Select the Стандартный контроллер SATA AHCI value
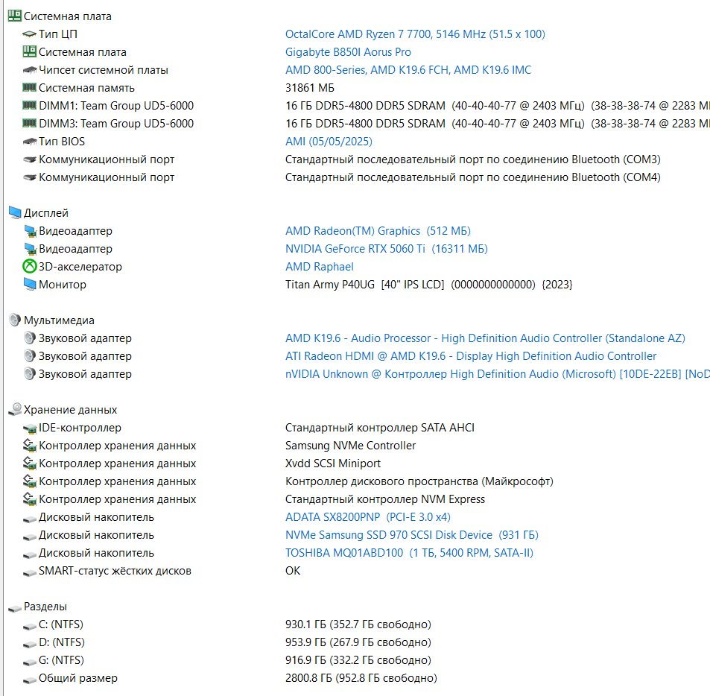This screenshot has width=710, height=696. tap(379, 428)
